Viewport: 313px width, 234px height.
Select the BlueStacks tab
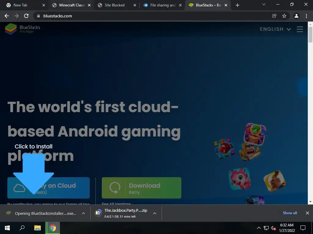click(x=208, y=5)
